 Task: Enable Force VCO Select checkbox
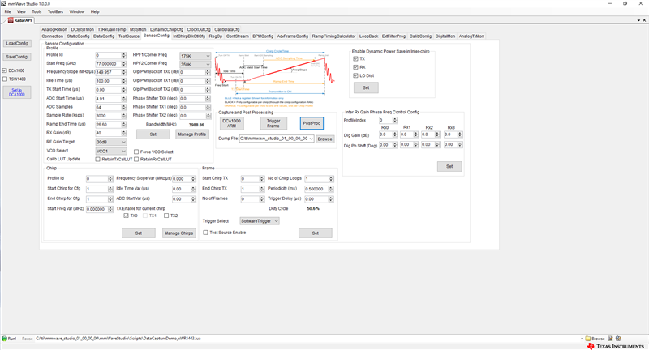coord(136,152)
